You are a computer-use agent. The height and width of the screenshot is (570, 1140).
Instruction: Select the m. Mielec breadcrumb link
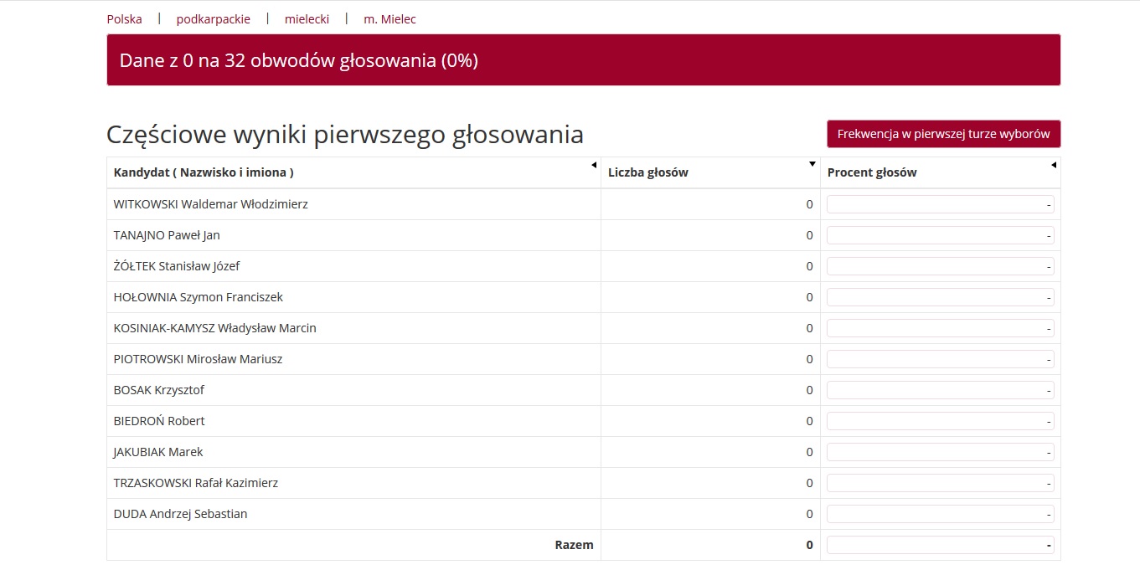389,19
